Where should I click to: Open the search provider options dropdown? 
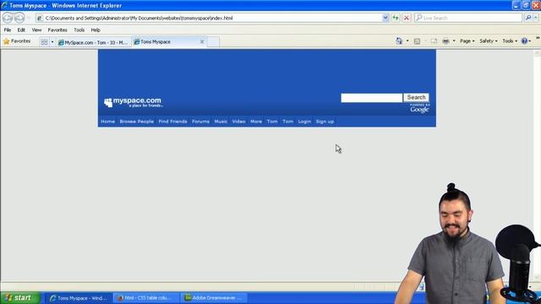point(536,18)
